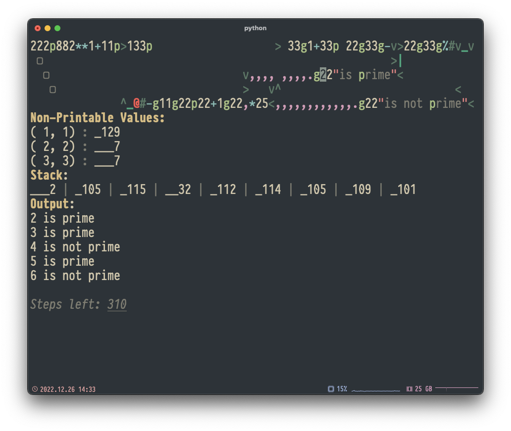Click the 'python' window title

click(255, 28)
